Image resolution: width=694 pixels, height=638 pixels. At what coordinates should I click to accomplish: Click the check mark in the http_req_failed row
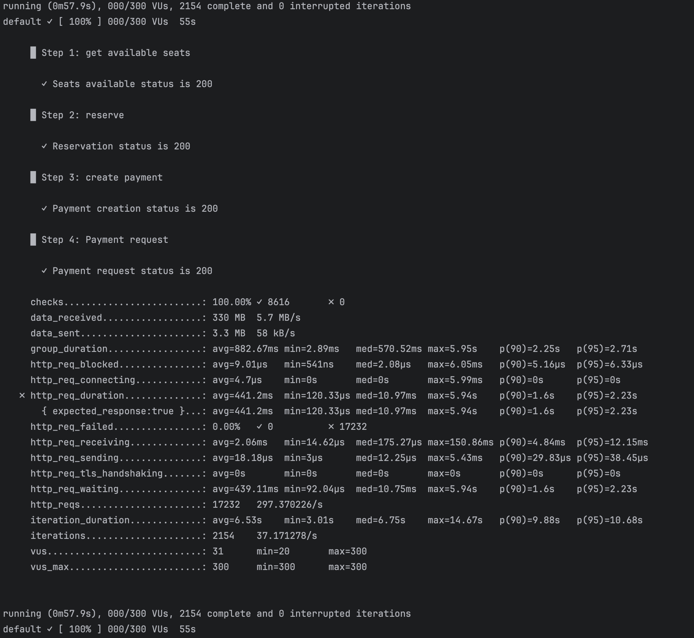[259, 427]
